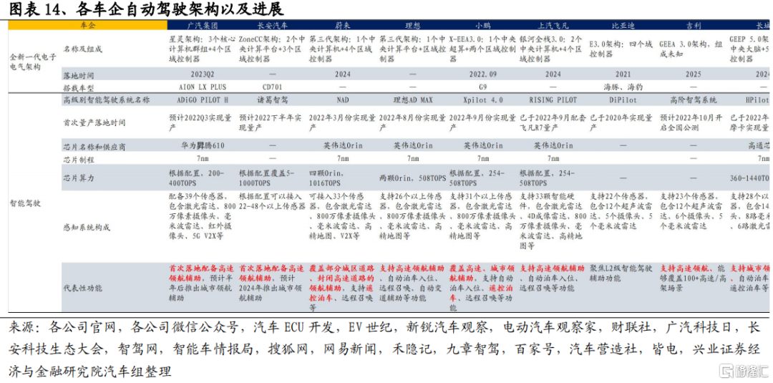
Task: Click the 2024 landing time in 蔚来 column
Action: tap(343, 74)
